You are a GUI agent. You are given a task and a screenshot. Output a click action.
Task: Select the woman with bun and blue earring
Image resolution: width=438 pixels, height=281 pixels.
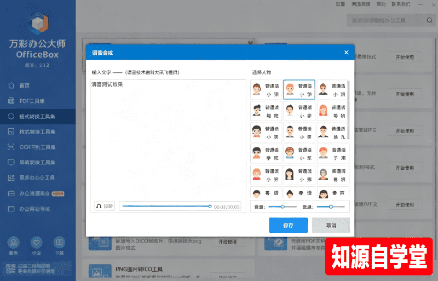(x=266, y=111)
